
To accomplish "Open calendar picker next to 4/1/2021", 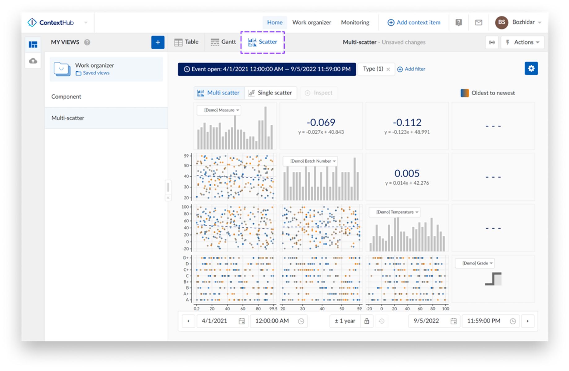I will coord(241,321).
